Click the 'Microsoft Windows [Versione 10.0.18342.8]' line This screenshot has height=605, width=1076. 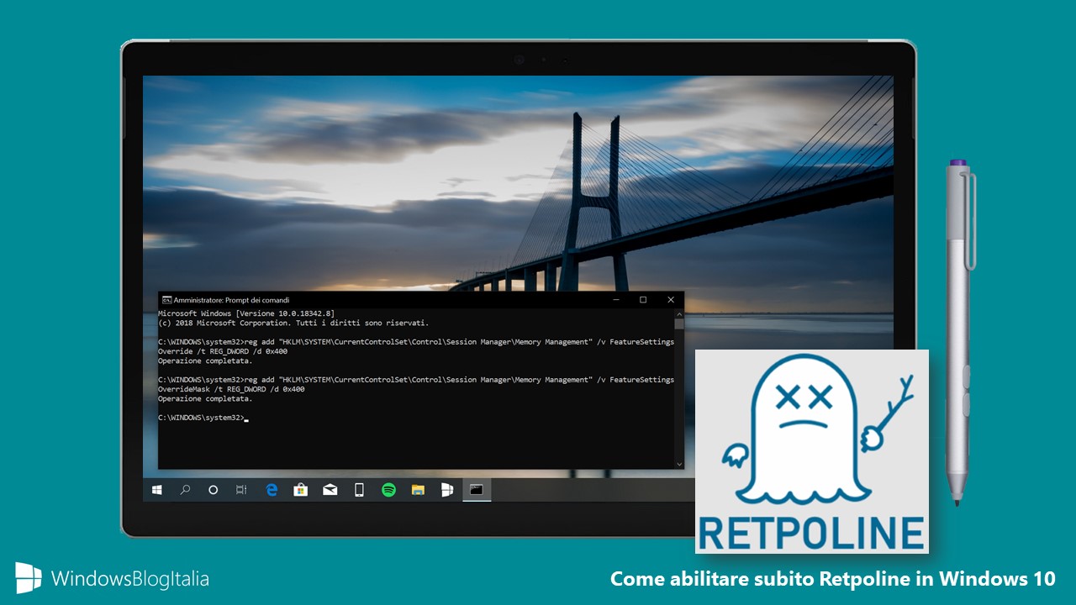pos(246,313)
